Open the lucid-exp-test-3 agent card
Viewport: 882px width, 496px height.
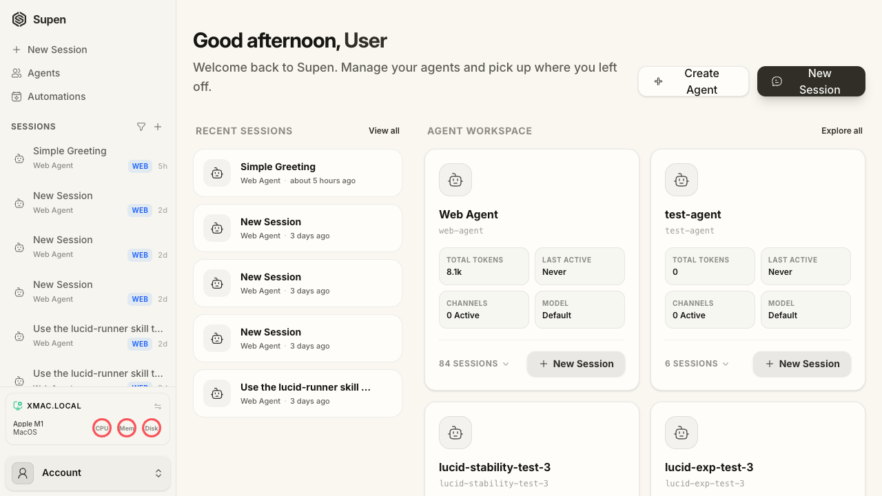tap(758, 449)
